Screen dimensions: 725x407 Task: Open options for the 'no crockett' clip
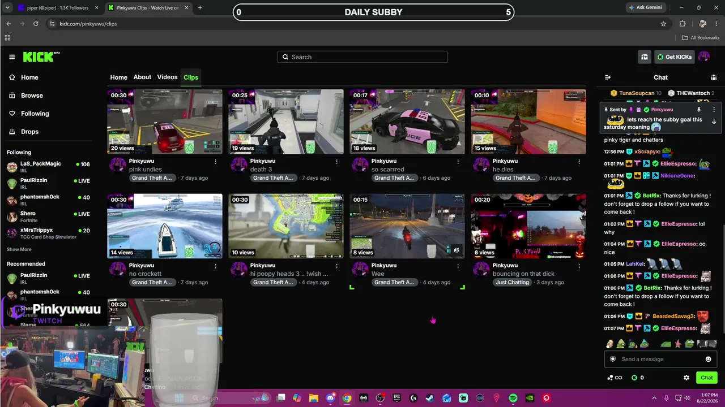pos(216,266)
